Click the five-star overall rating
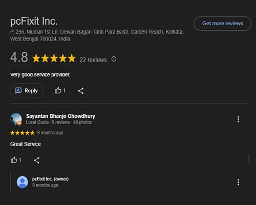Viewport: 256px width, 205px height. point(54,58)
